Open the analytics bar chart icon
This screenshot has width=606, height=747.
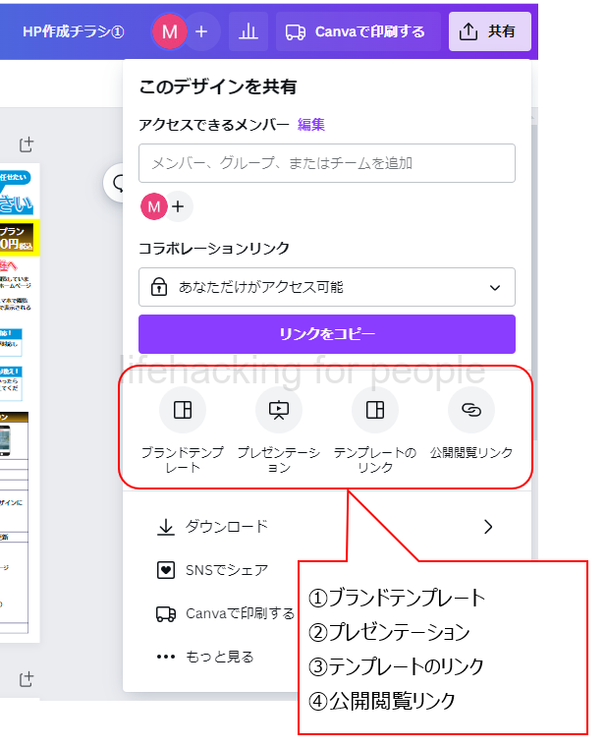click(x=248, y=31)
